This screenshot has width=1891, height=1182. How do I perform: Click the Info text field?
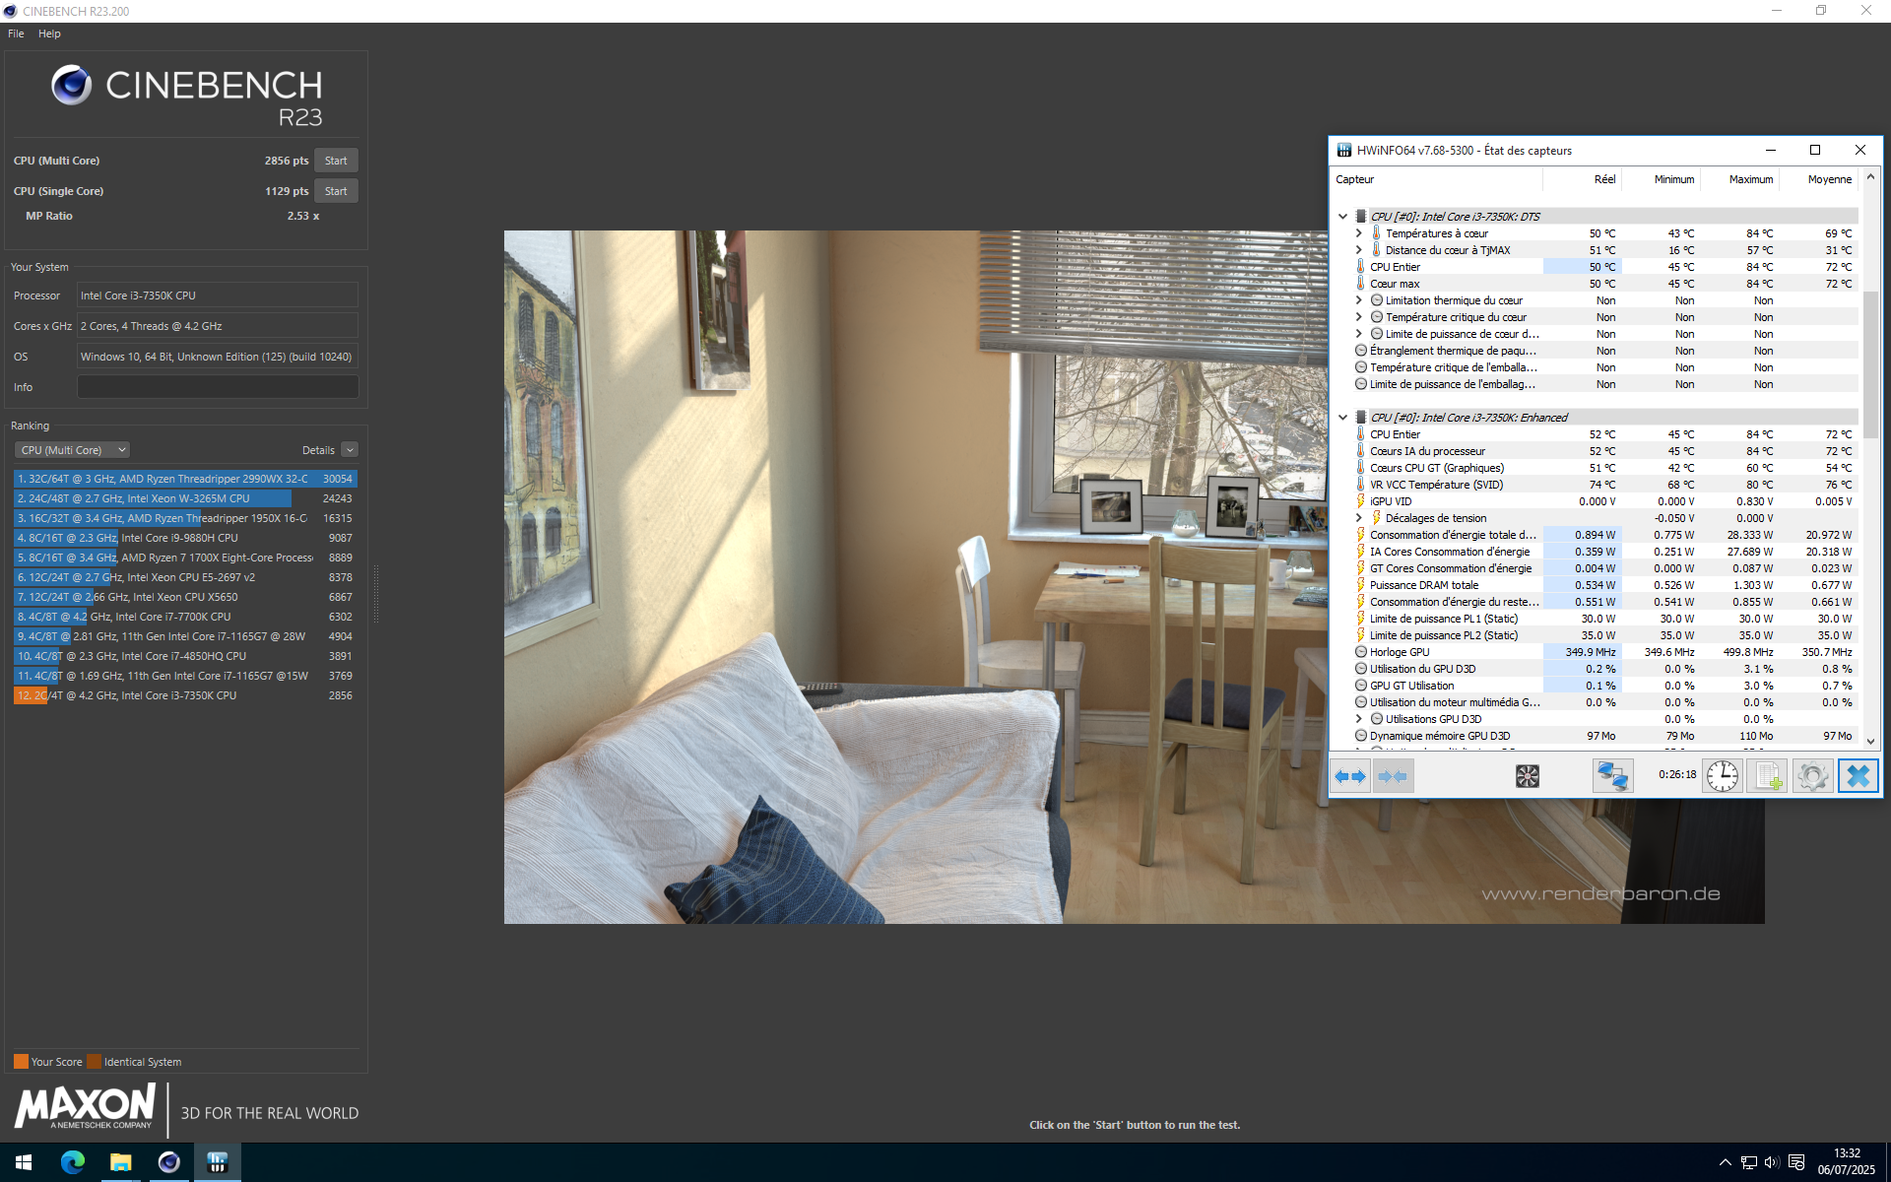218,387
